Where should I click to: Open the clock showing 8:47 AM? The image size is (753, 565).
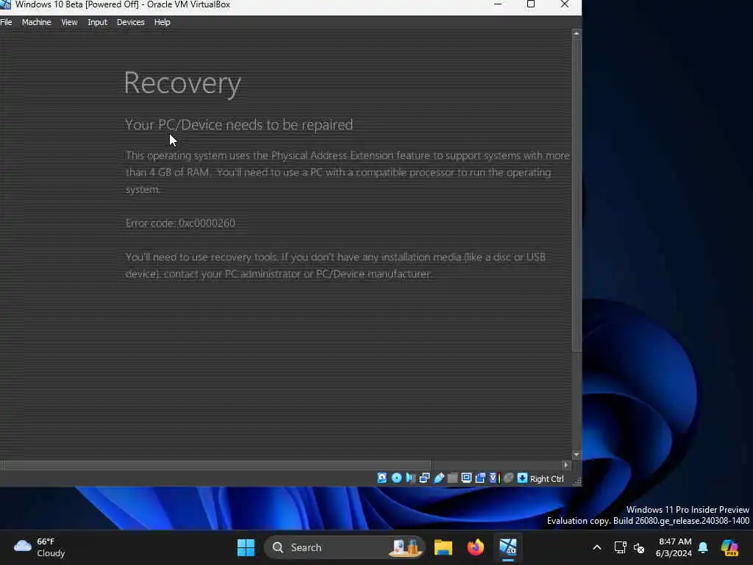pyautogui.click(x=674, y=547)
